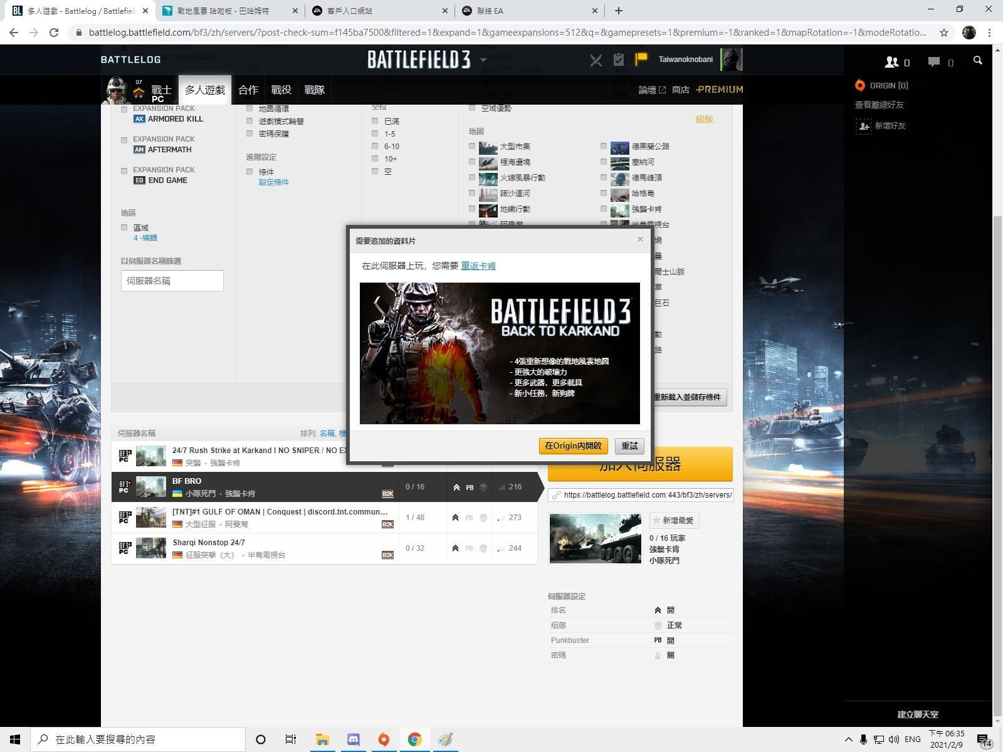Viewport: 1003px width, 752px height.
Task: Click the retry button in dialog
Action: [629, 446]
